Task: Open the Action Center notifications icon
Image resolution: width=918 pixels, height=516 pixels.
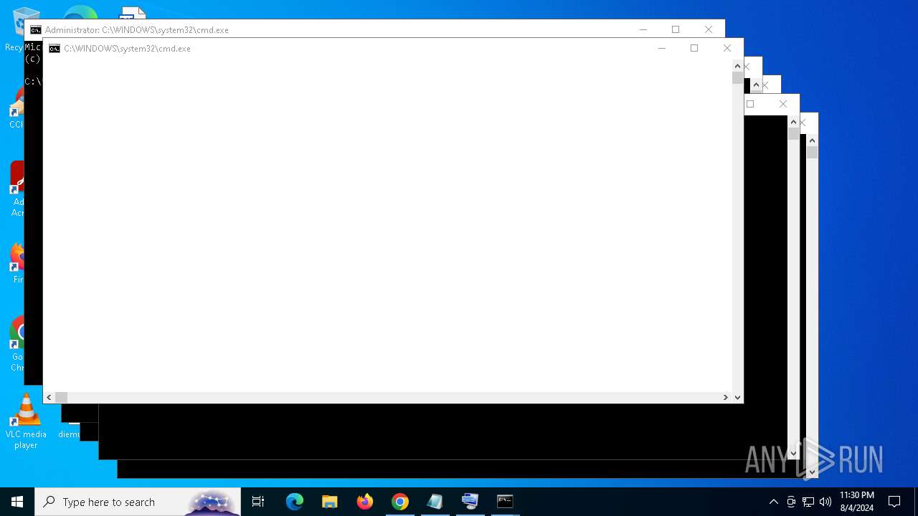Action: click(x=894, y=502)
